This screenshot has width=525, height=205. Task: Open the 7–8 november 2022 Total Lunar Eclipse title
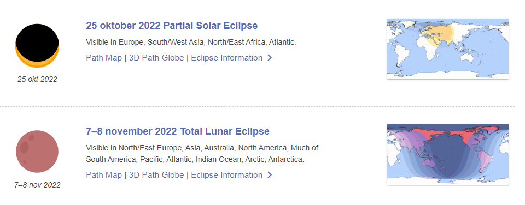(177, 131)
